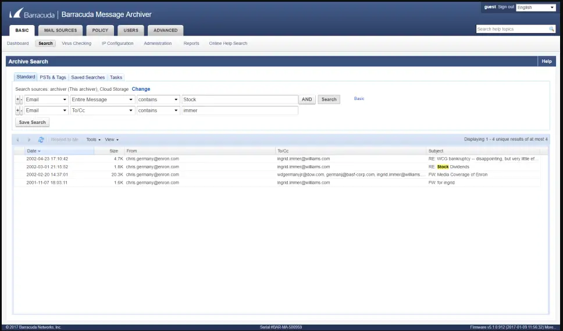Open the MAIL SOURCES tab
Image resolution: width=563 pixels, height=331 pixels.
pos(60,30)
